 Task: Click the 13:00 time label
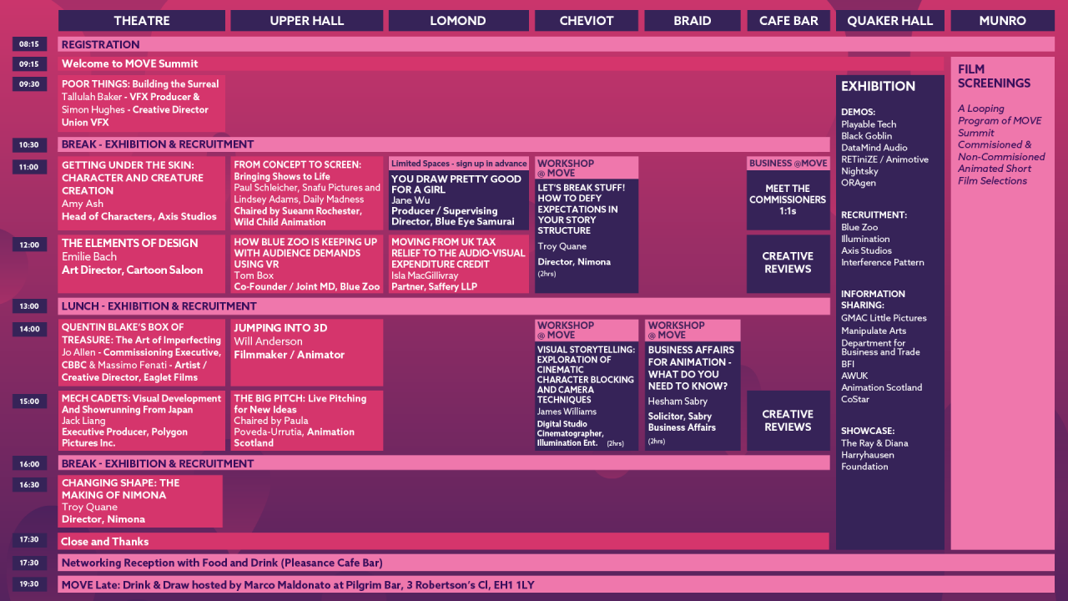[x=29, y=306]
